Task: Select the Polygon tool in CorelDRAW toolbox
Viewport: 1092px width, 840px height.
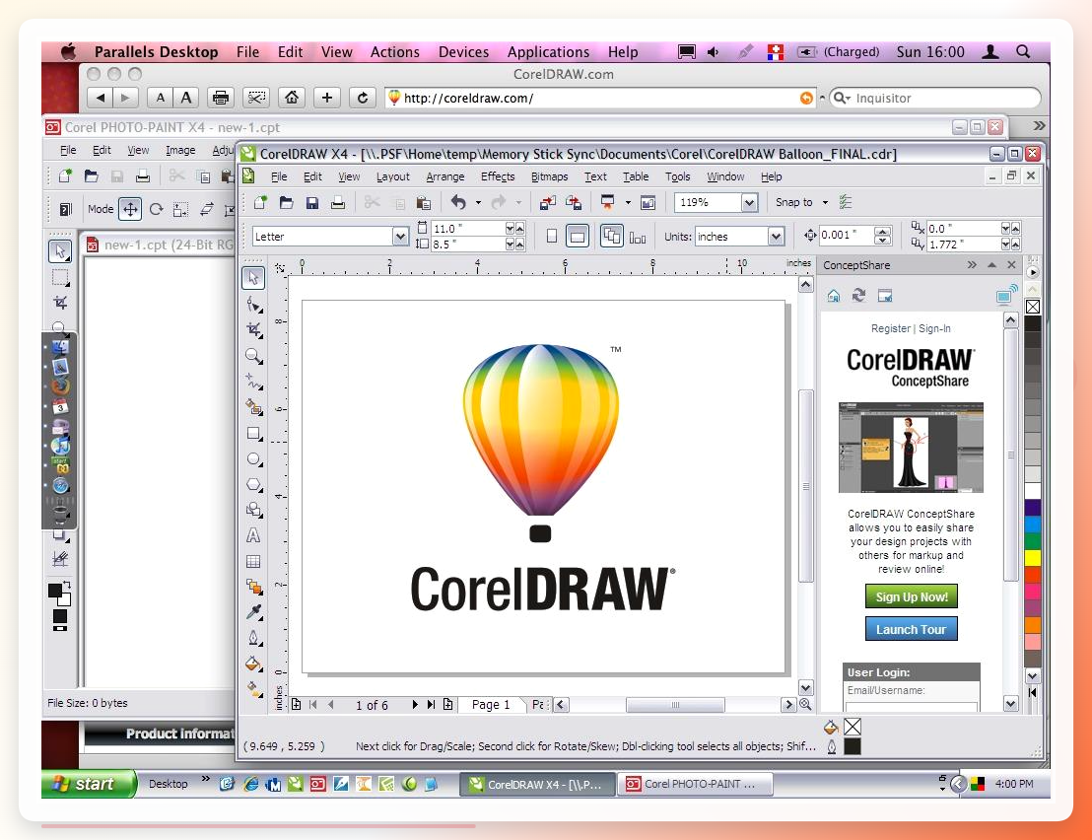Action: click(x=253, y=485)
